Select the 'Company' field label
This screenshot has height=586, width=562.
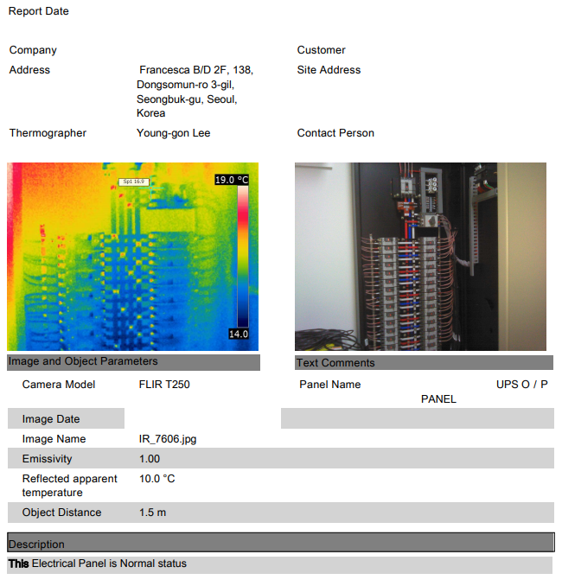click(33, 50)
